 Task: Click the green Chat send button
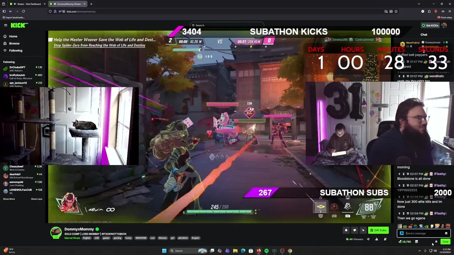click(x=445, y=242)
